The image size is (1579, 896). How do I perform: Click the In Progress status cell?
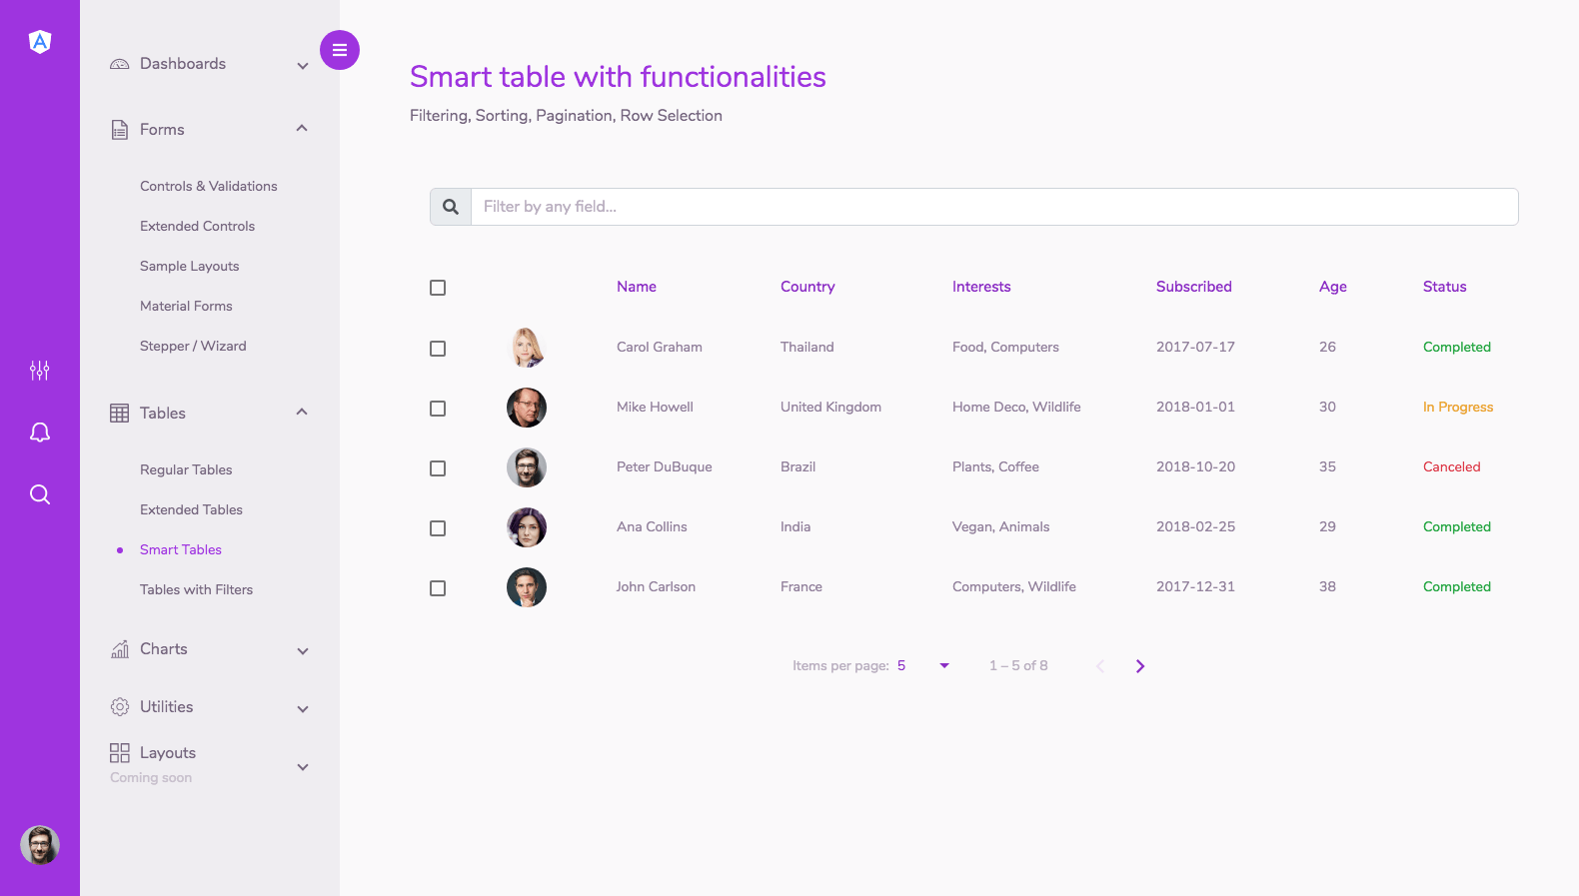click(1458, 407)
